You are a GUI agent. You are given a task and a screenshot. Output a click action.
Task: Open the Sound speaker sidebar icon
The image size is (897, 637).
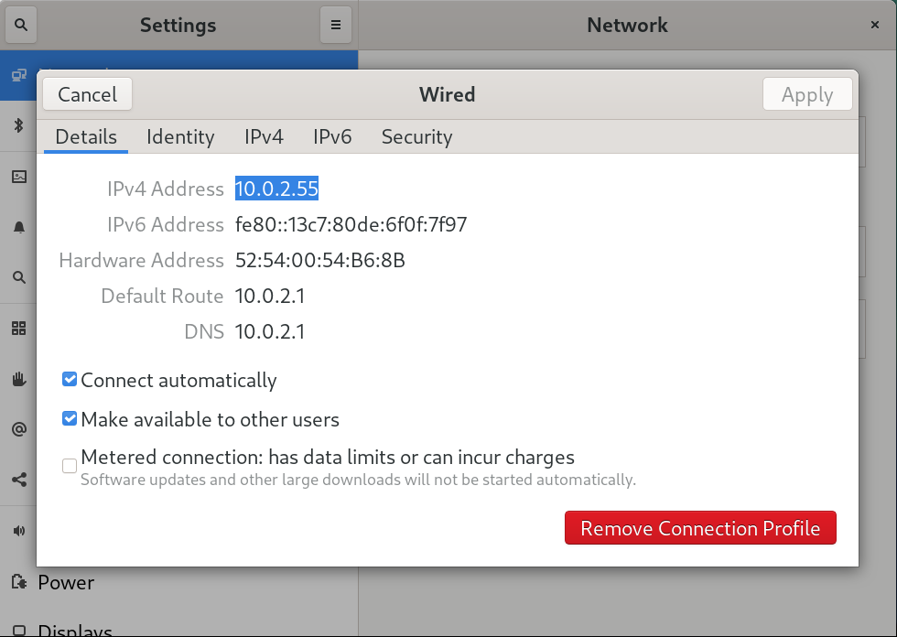click(19, 531)
